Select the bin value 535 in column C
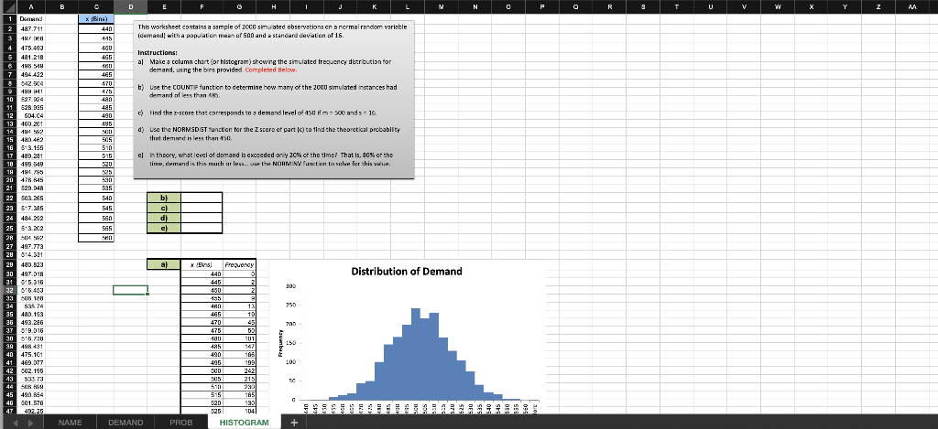Screen dimensions: 938x429 pos(96,187)
